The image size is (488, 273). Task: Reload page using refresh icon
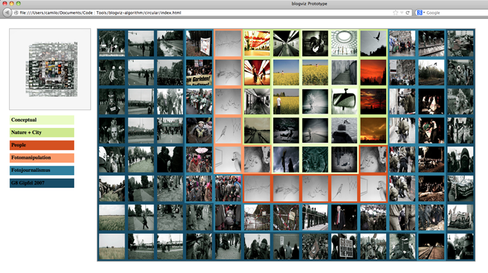[x=407, y=13]
